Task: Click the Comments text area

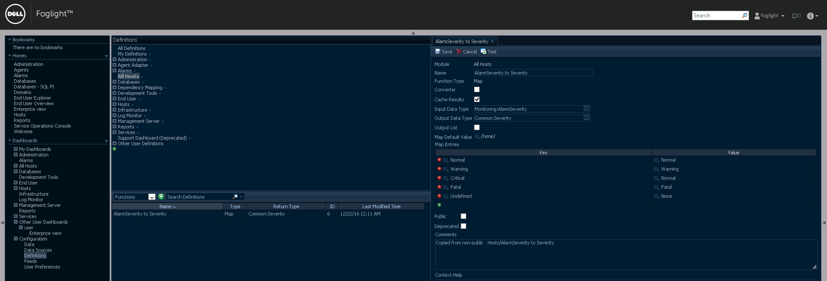Action: [626, 254]
